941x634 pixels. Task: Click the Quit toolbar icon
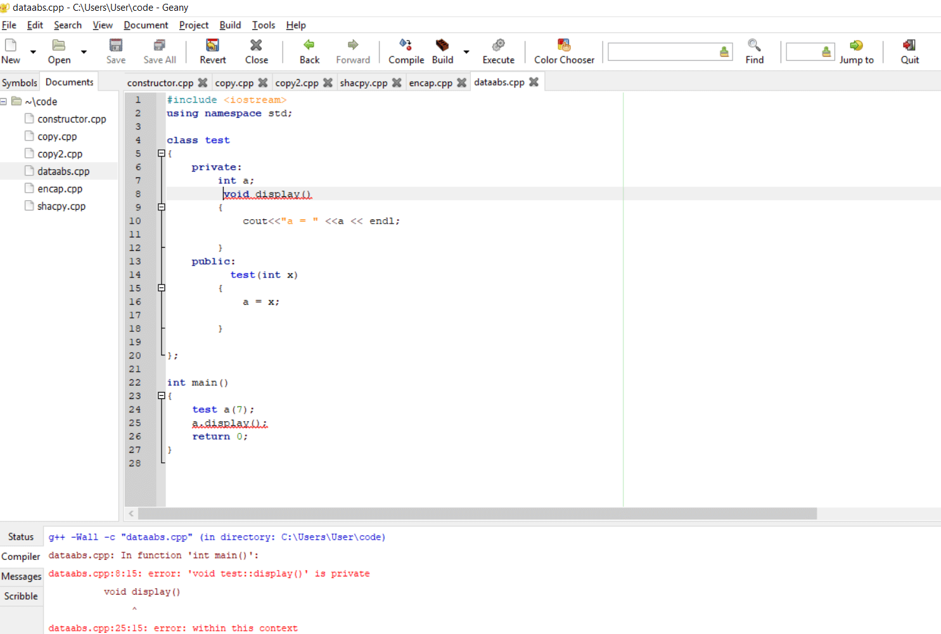click(x=909, y=45)
